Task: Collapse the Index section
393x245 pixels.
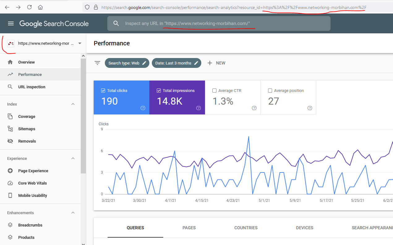Action: (x=73, y=104)
